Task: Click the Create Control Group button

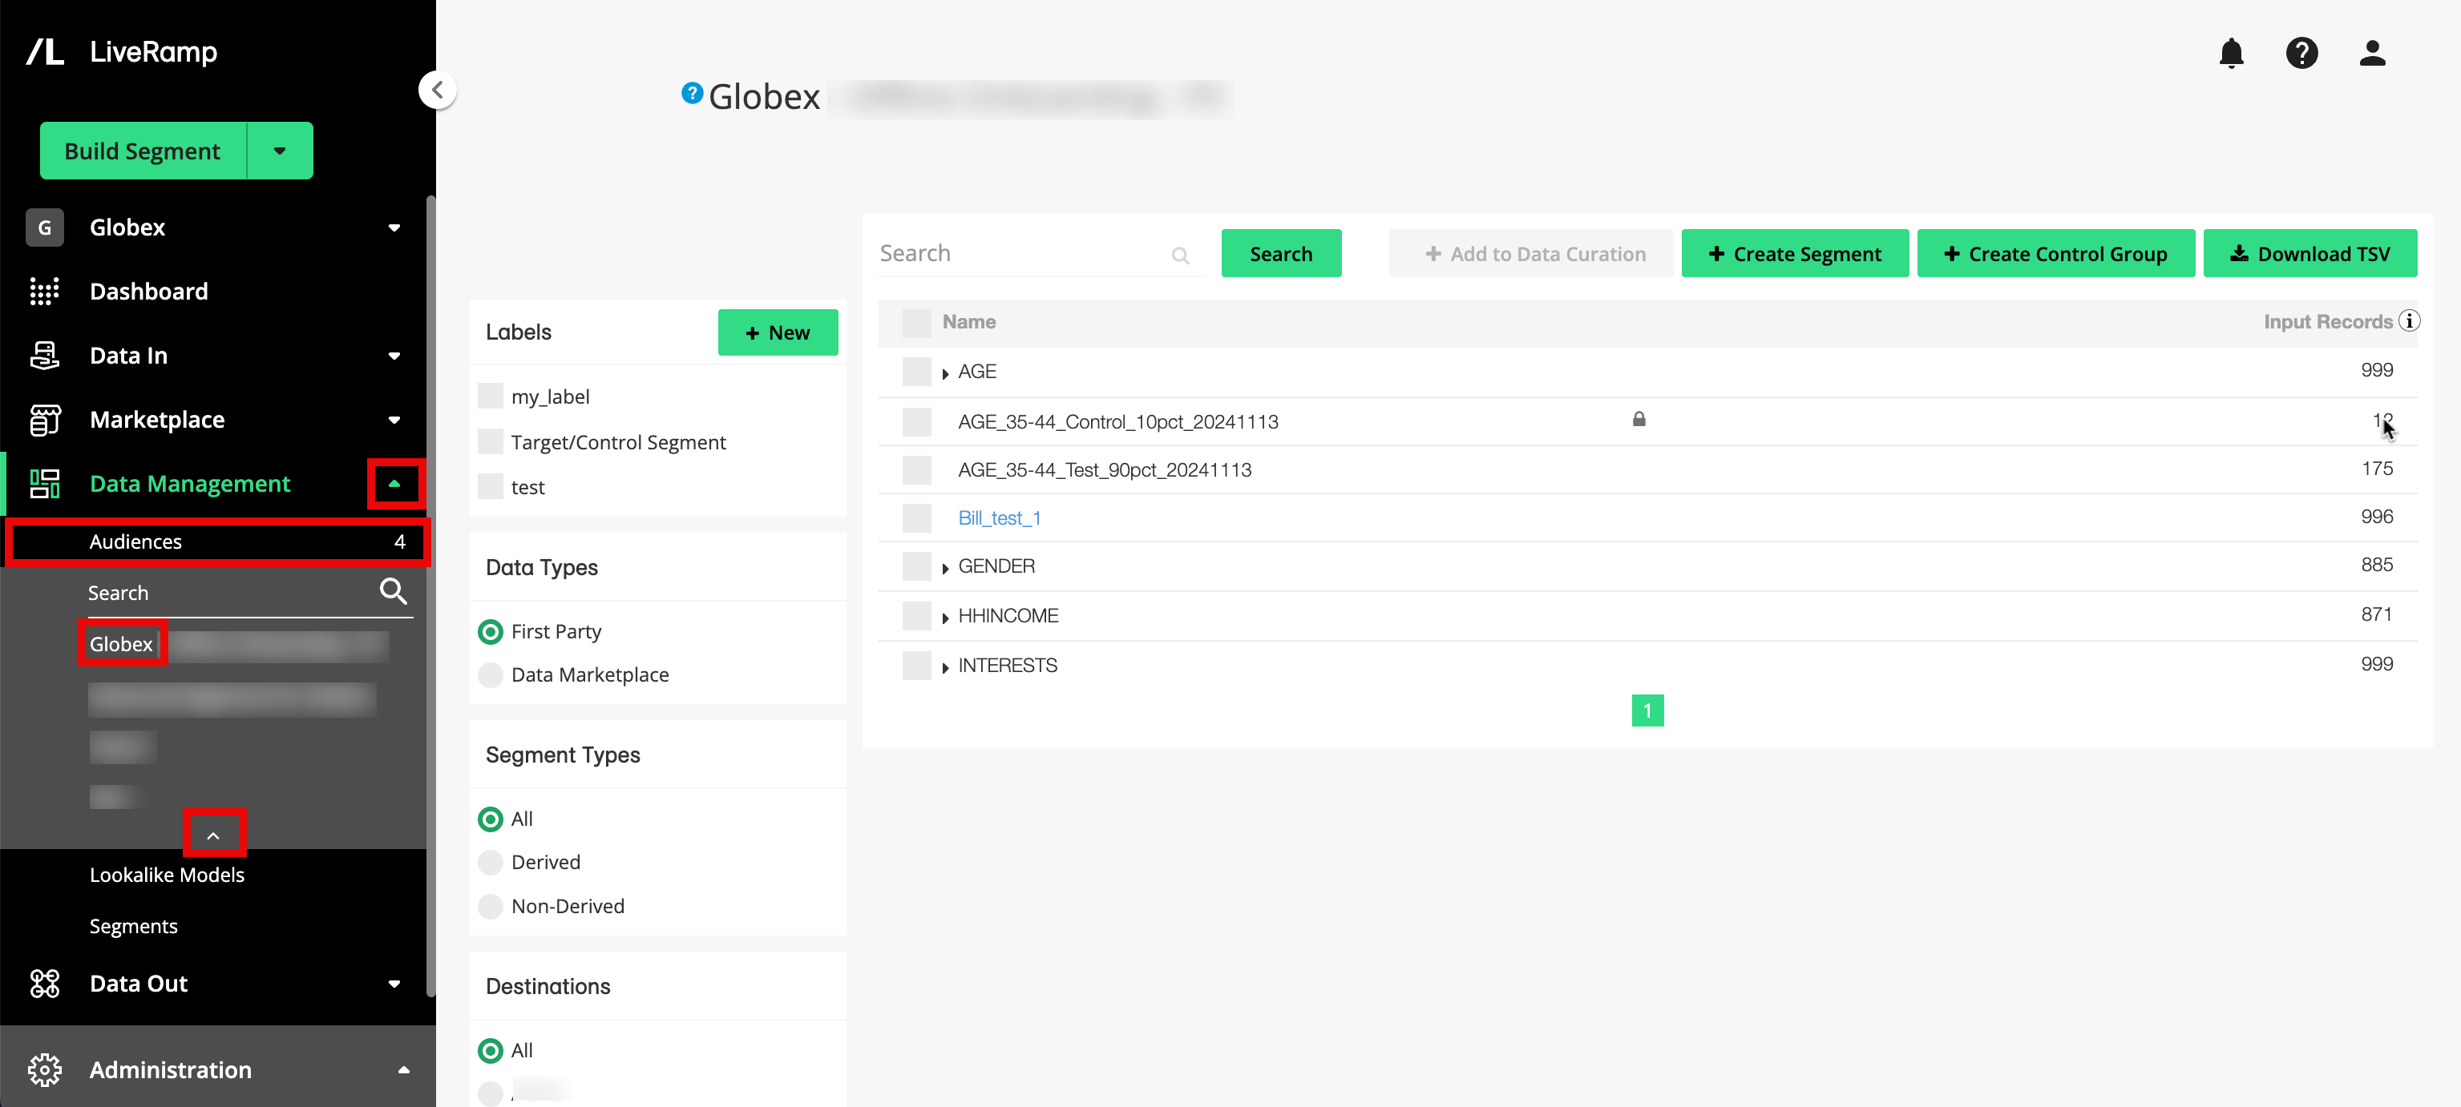Action: [2055, 253]
